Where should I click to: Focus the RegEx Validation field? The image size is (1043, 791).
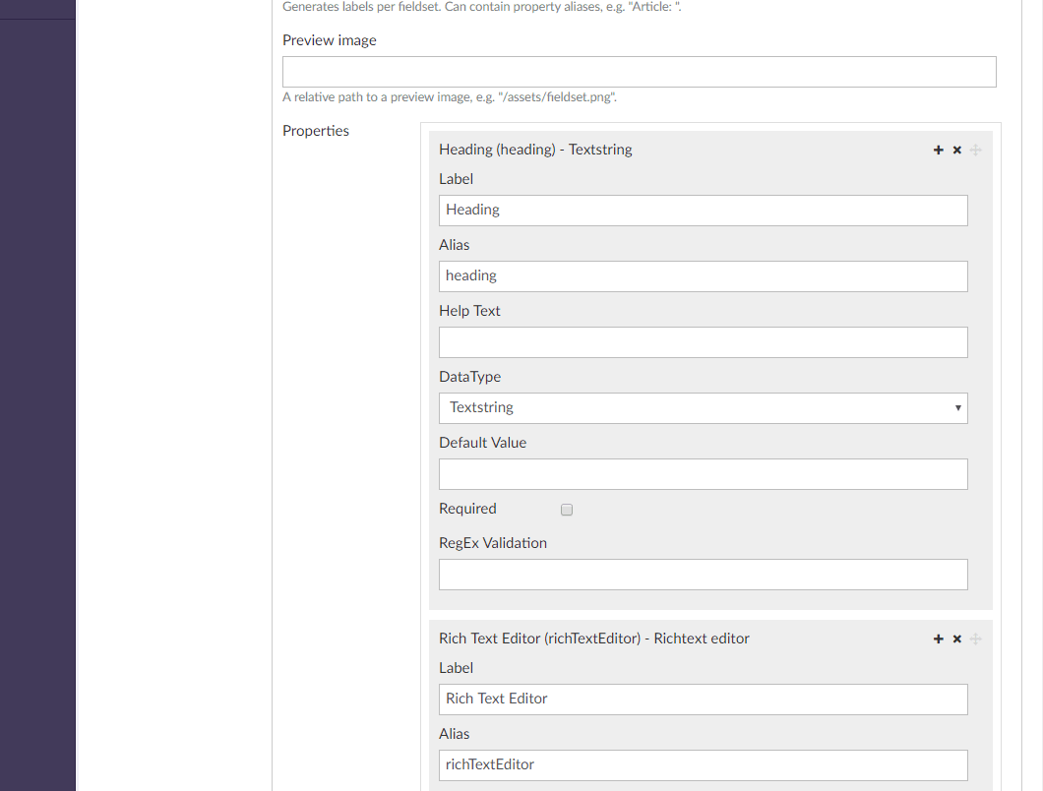[x=704, y=575]
